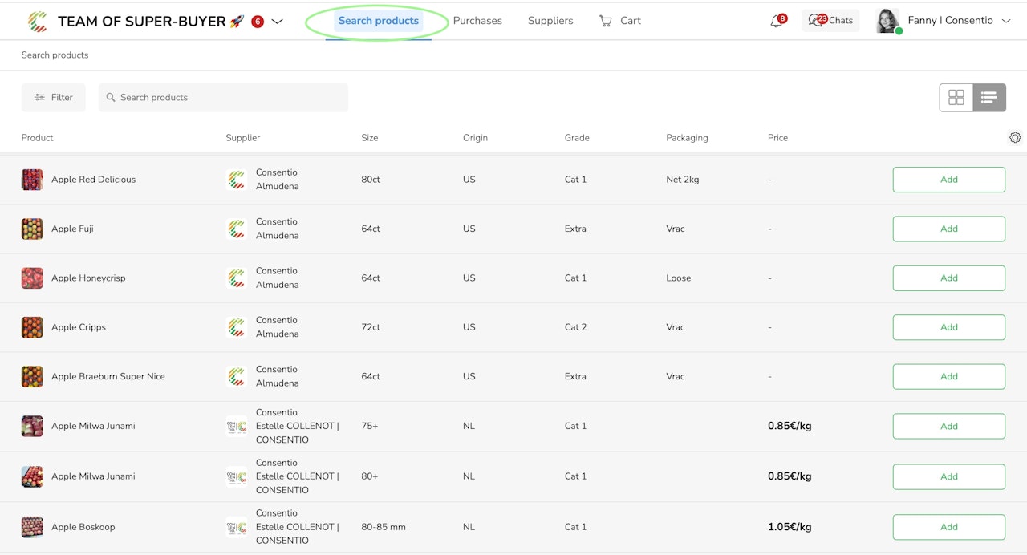Open table column settings gear
This screenshot has width=1027, height=555.
1015,138
